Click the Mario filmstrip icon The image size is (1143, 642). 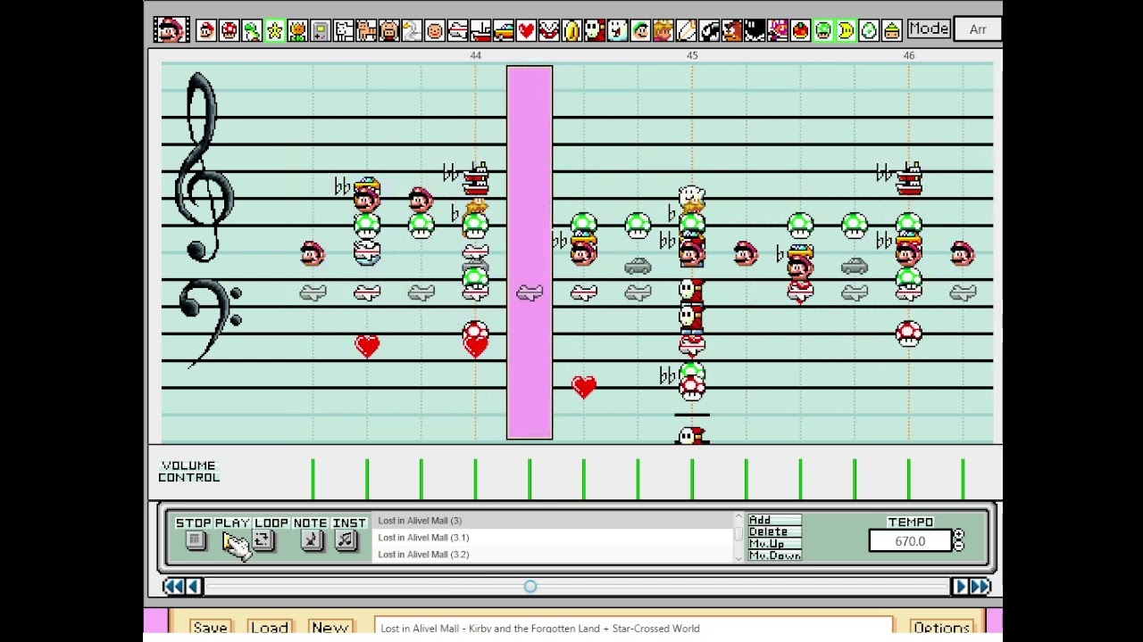[170, 29]
